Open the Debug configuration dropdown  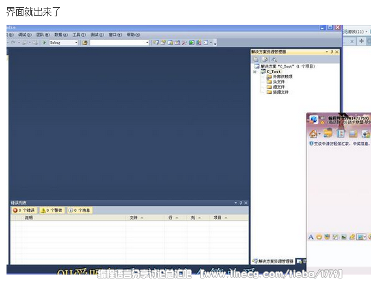pyautogui.click(x=64, y=42)
